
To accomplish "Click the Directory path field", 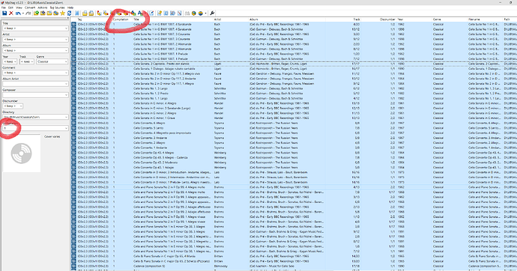I will coord(35,117).
